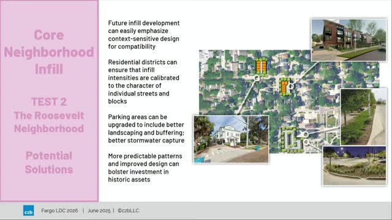Click the 'Parking areas can be upgraded' paragraph
The width and height of the screenshot is (392, 220).
[x=146, y=128]
